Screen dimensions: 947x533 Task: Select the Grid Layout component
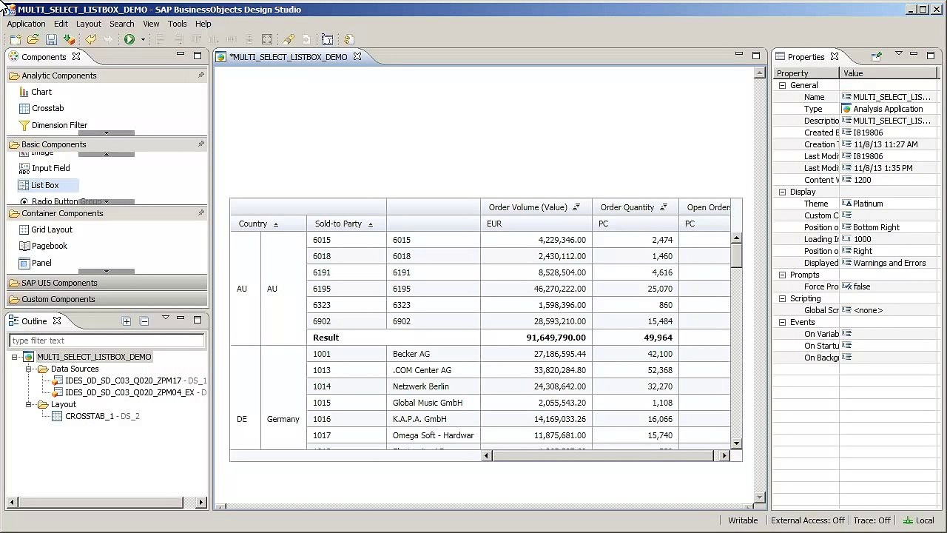tap(45, 229)
